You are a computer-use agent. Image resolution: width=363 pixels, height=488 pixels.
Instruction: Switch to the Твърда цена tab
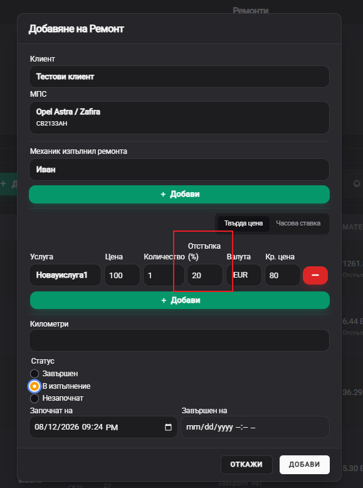[x=243, y=223]
